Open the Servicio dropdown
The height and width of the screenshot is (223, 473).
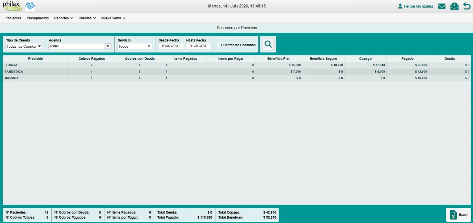click(x=135, y=46)
